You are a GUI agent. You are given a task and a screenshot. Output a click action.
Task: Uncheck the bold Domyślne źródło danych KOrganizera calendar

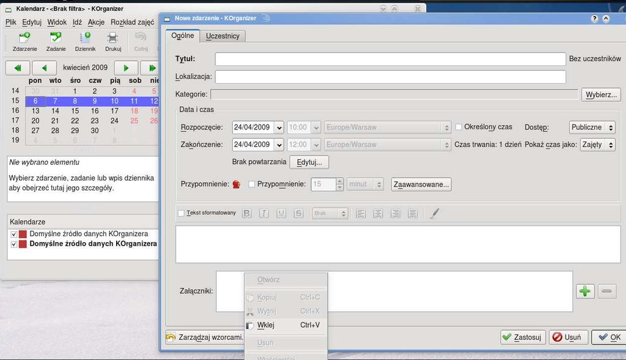(x=14, y=244)
